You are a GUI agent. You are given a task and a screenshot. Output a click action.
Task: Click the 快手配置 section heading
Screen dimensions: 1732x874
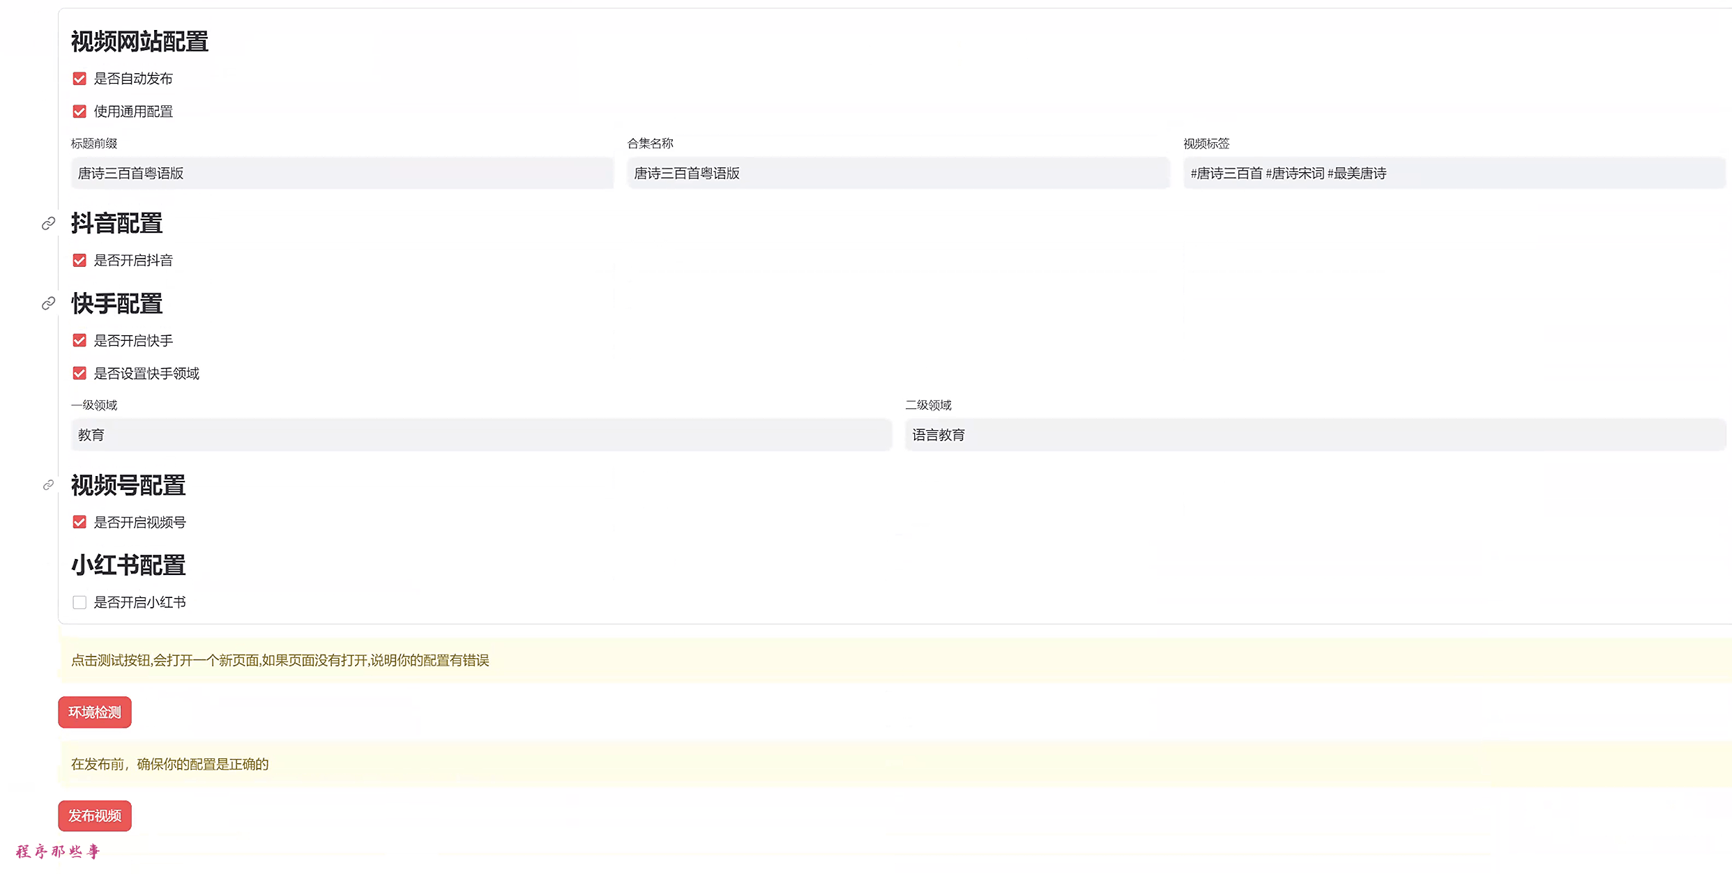(x=116, y=304)
